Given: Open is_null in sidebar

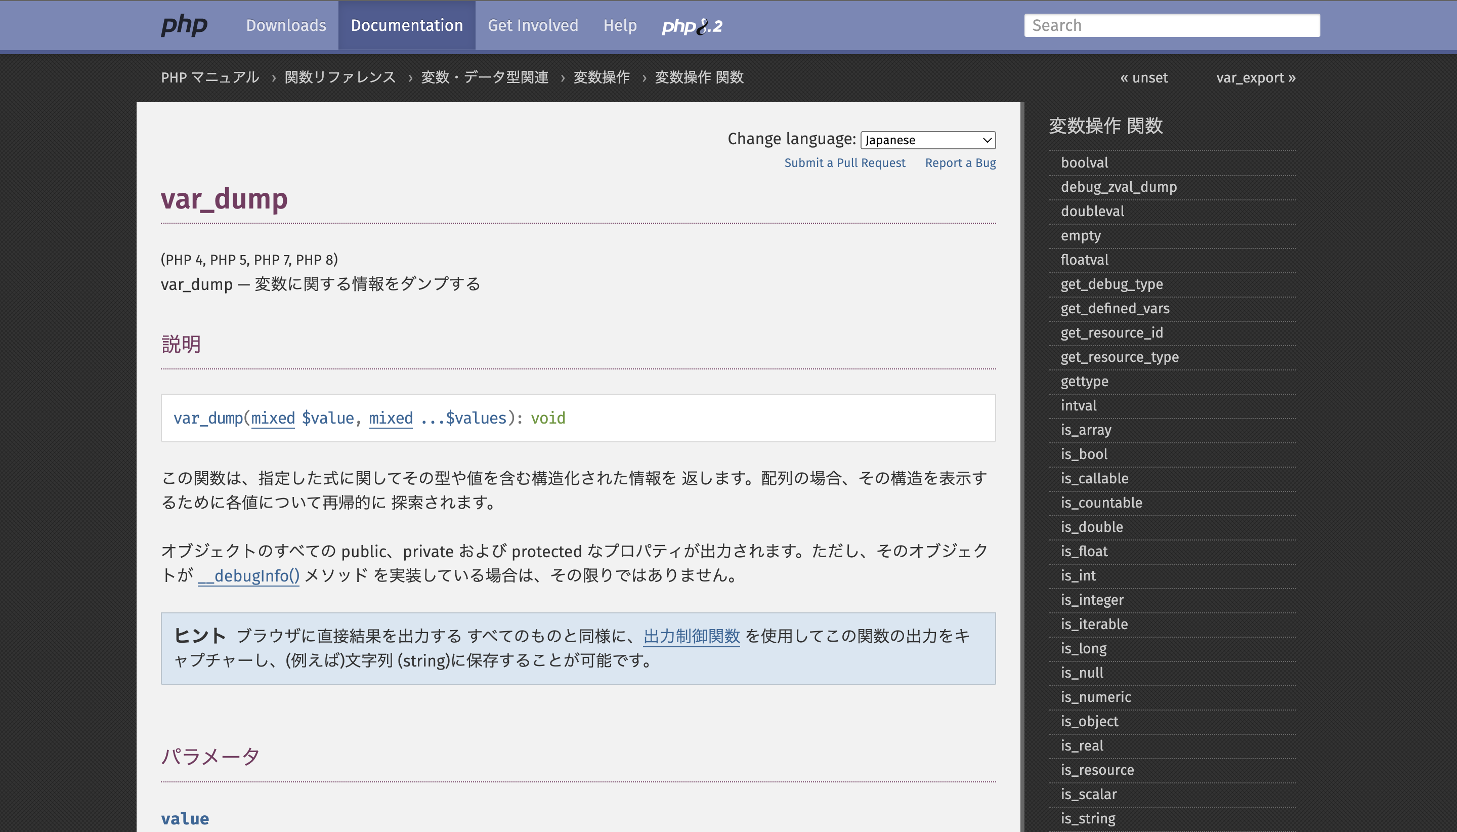Looking at the screenshot, I should pos(1082,673).
